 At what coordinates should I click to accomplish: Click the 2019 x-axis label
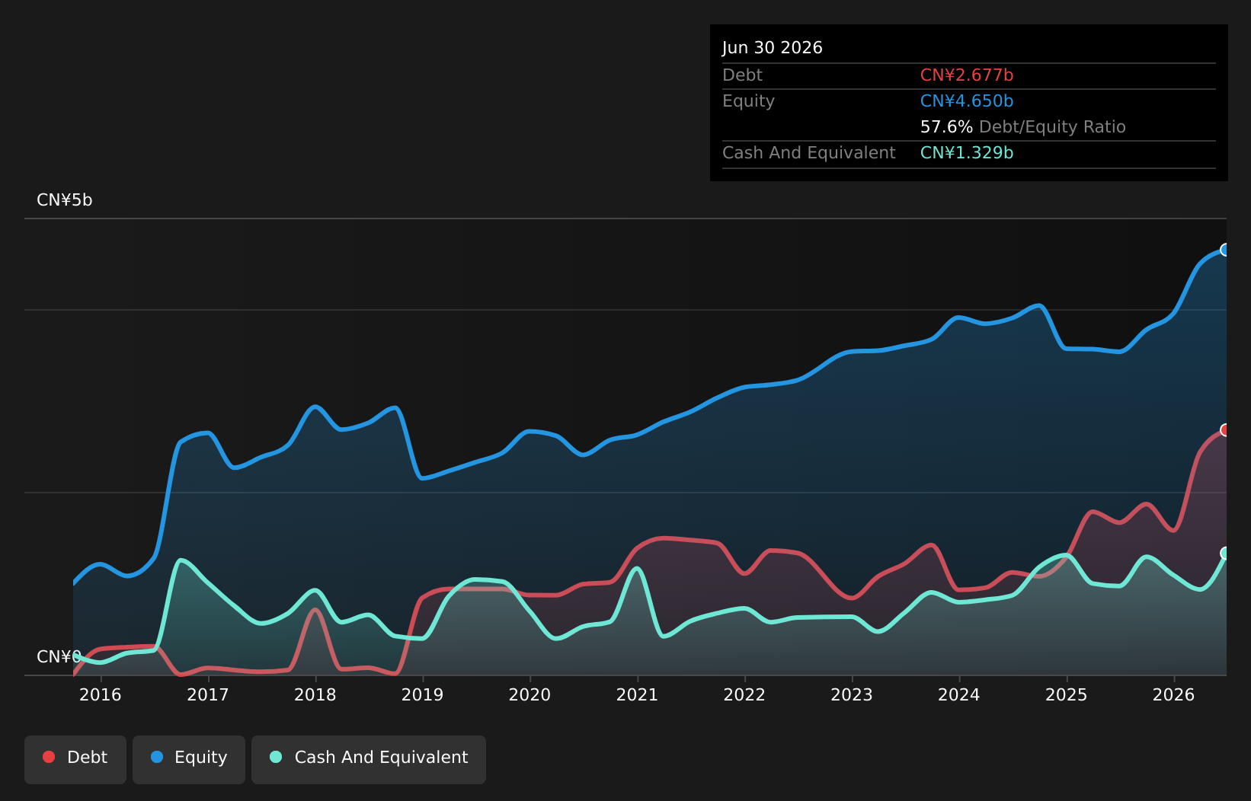[423, 694]
